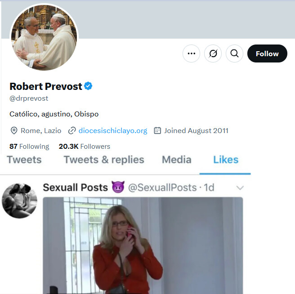
Task: Open the three-dot more options menu
Action: 191,53
